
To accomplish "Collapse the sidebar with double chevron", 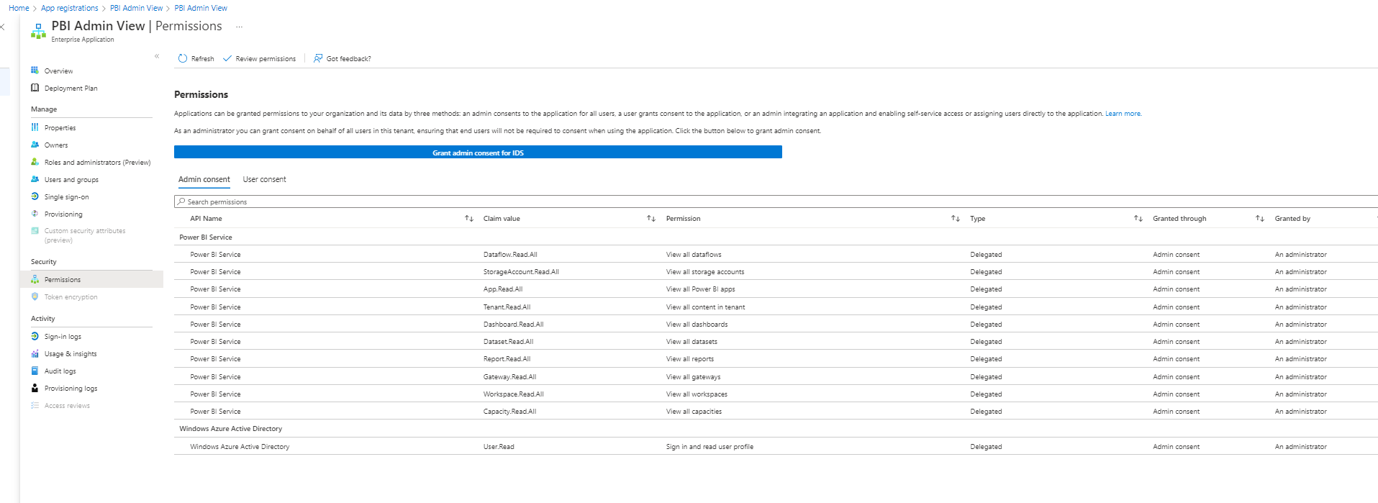I will click(157, 56).
